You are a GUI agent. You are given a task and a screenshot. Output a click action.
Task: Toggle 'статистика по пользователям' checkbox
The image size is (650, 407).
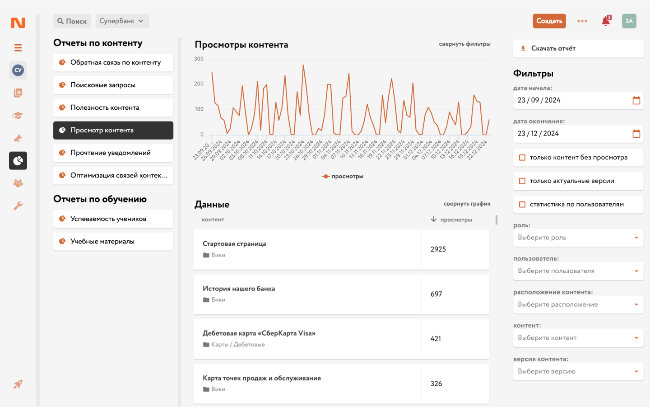point(522,205)
